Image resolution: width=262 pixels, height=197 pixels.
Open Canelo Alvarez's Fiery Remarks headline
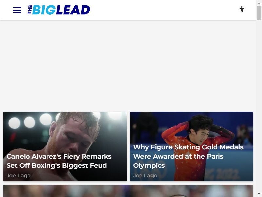pyautogui.click(x=59, y=161)
